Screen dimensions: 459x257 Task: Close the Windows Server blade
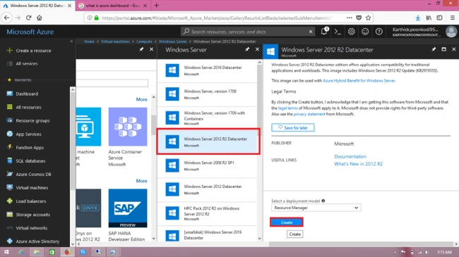(257, 49)
